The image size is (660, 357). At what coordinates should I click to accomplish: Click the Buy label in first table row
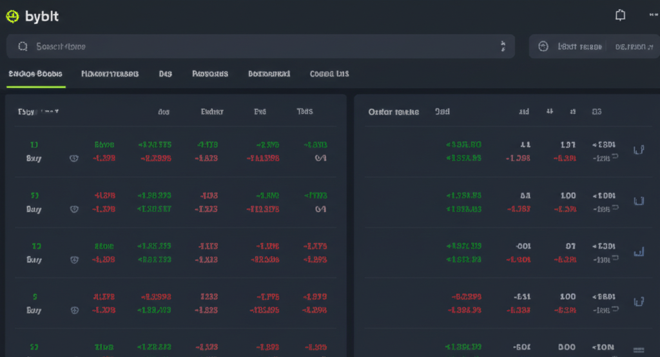(34, 158)
